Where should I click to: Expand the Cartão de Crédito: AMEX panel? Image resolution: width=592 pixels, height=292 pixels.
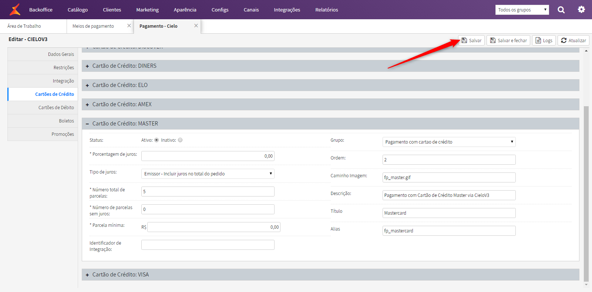coord(330,104)
